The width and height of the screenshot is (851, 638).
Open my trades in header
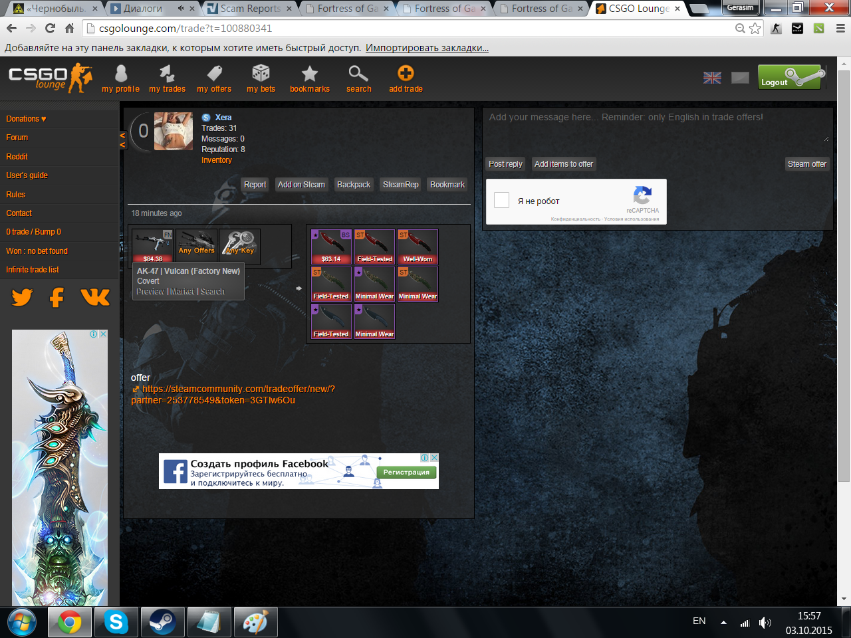[x=167, y=78]
